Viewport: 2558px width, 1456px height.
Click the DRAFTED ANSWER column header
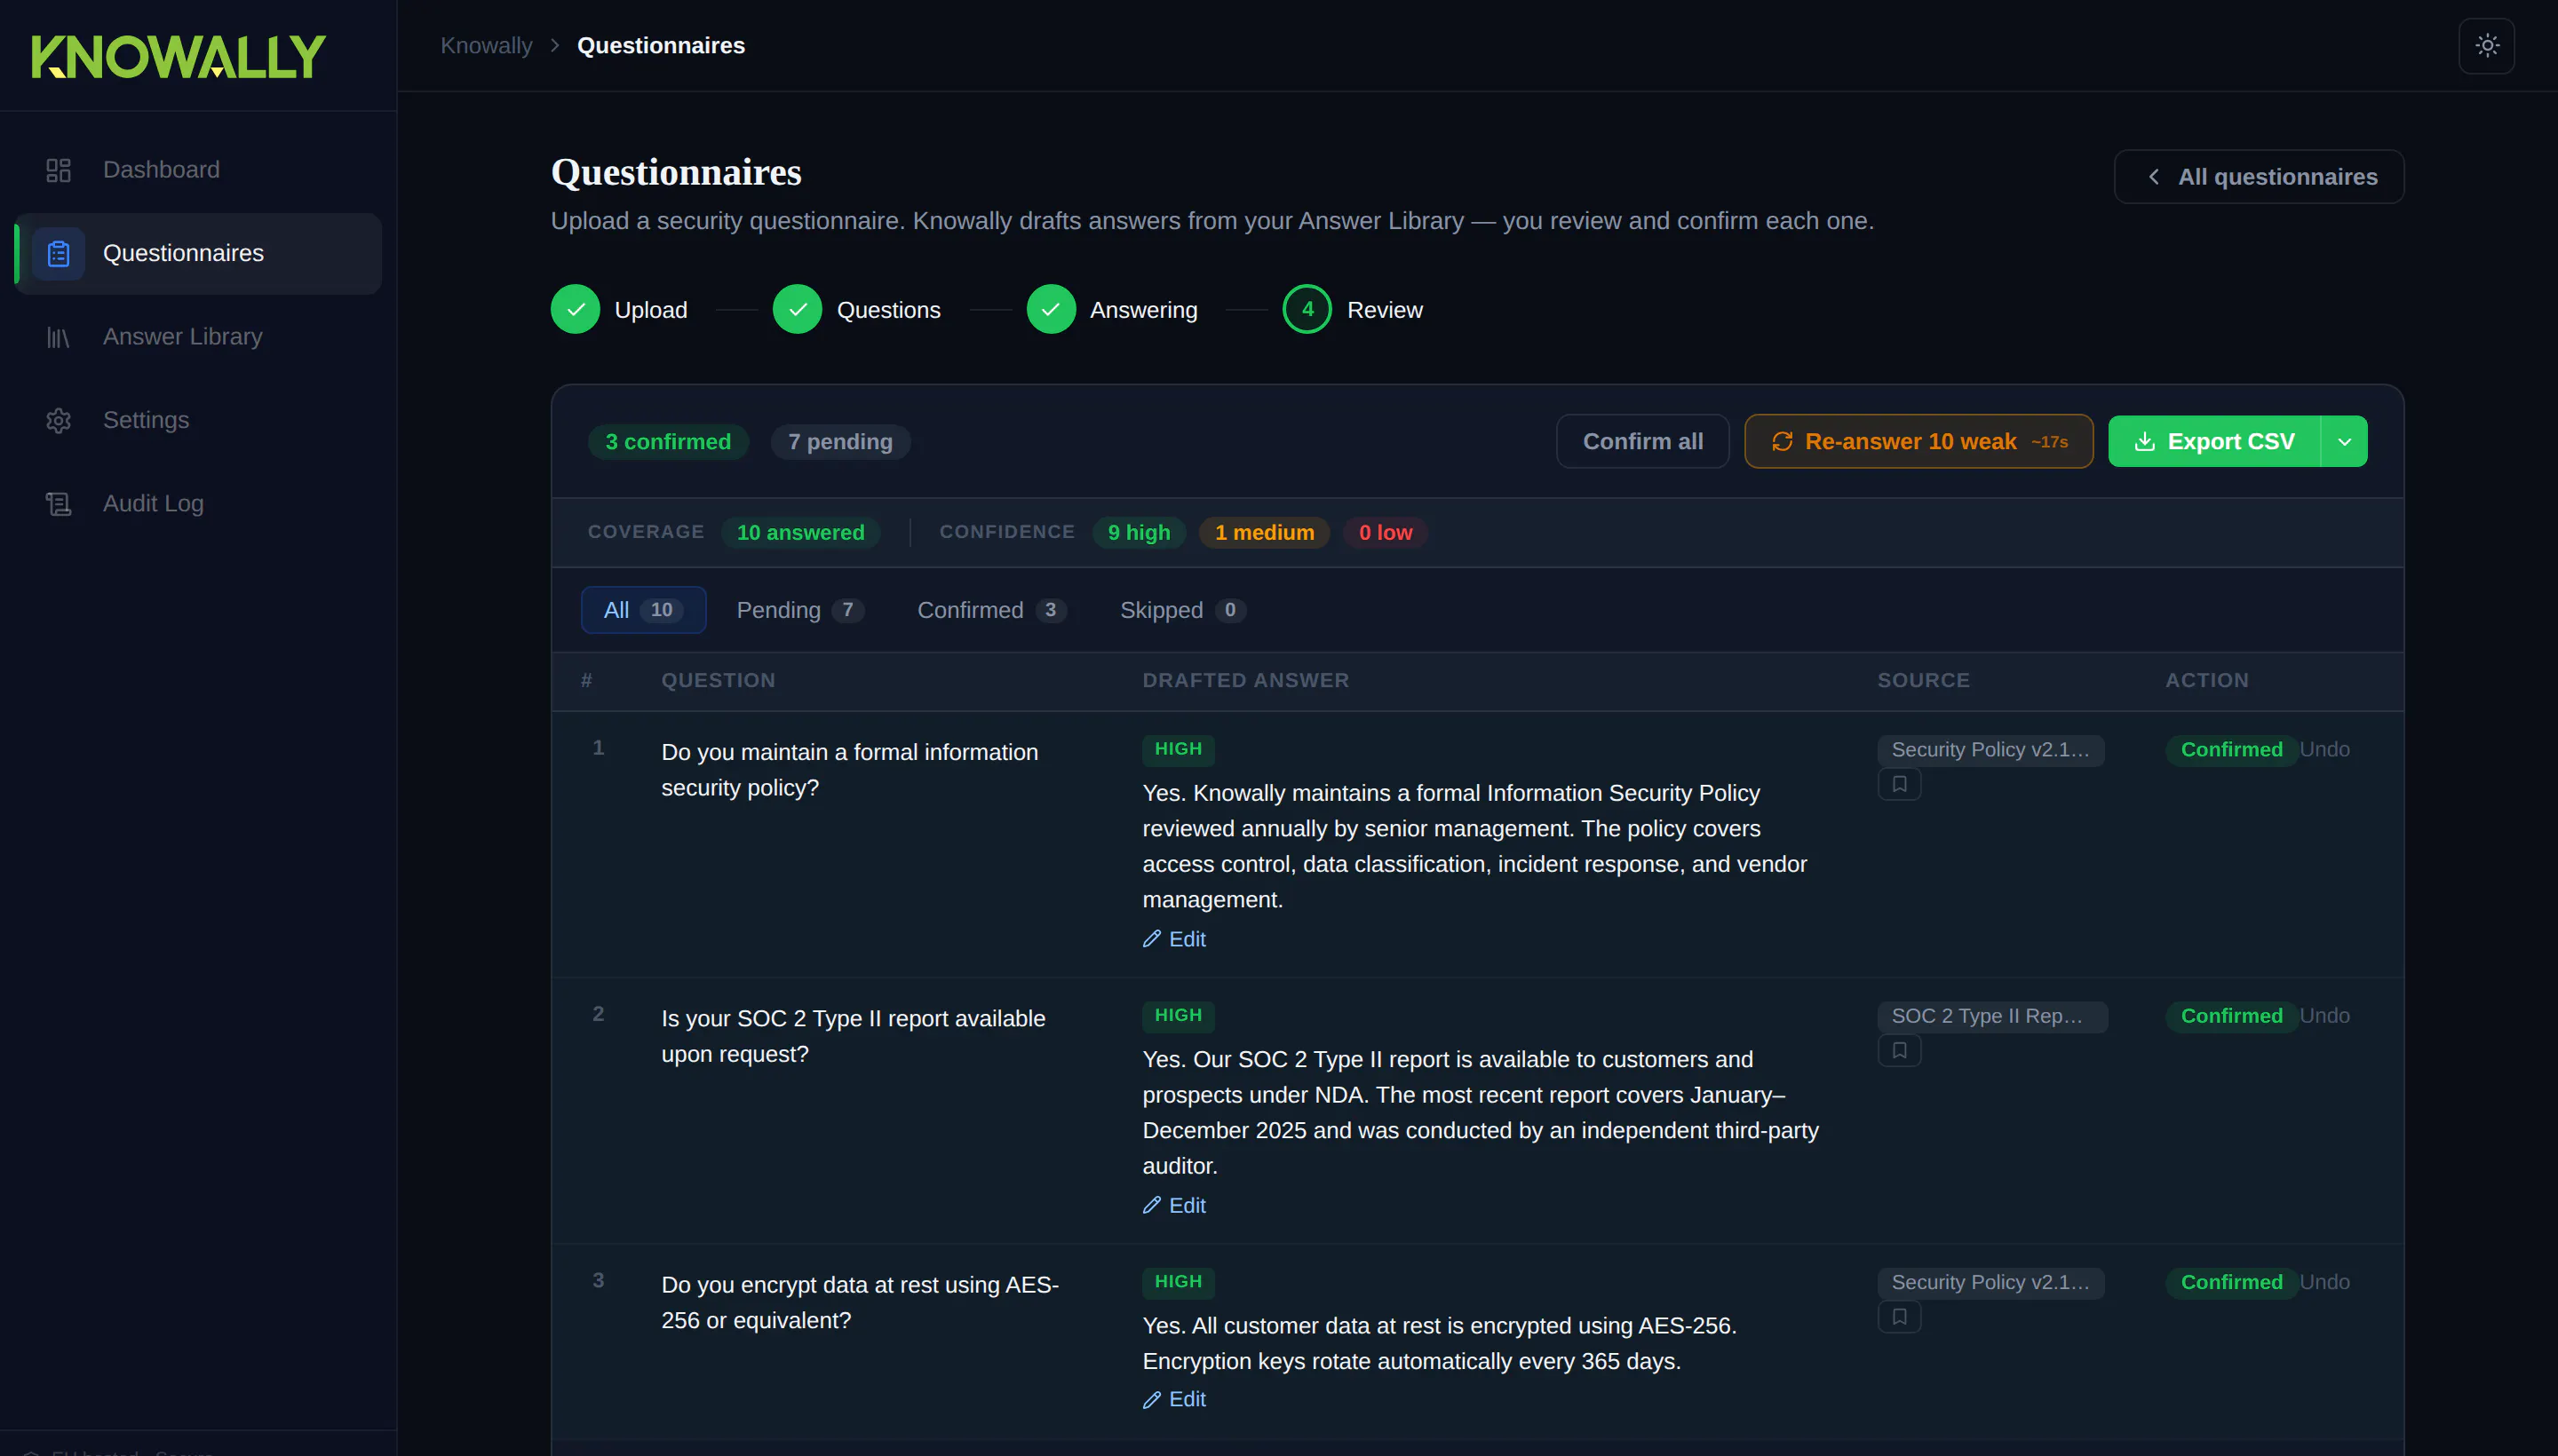point(1245,681)
